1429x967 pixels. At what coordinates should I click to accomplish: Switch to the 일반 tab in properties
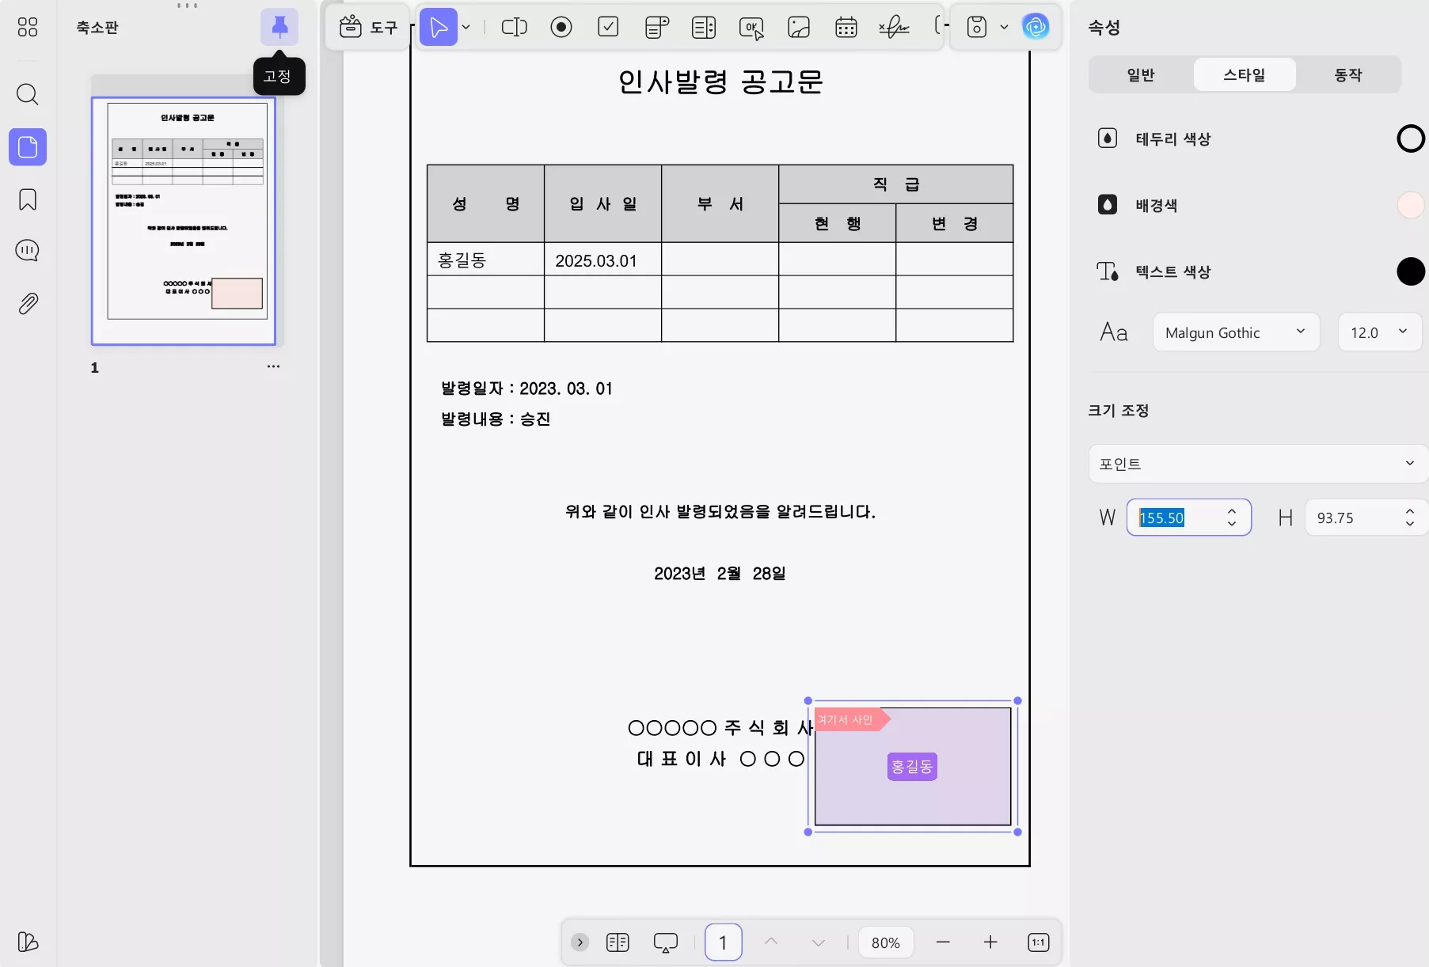coord(1140,74)
